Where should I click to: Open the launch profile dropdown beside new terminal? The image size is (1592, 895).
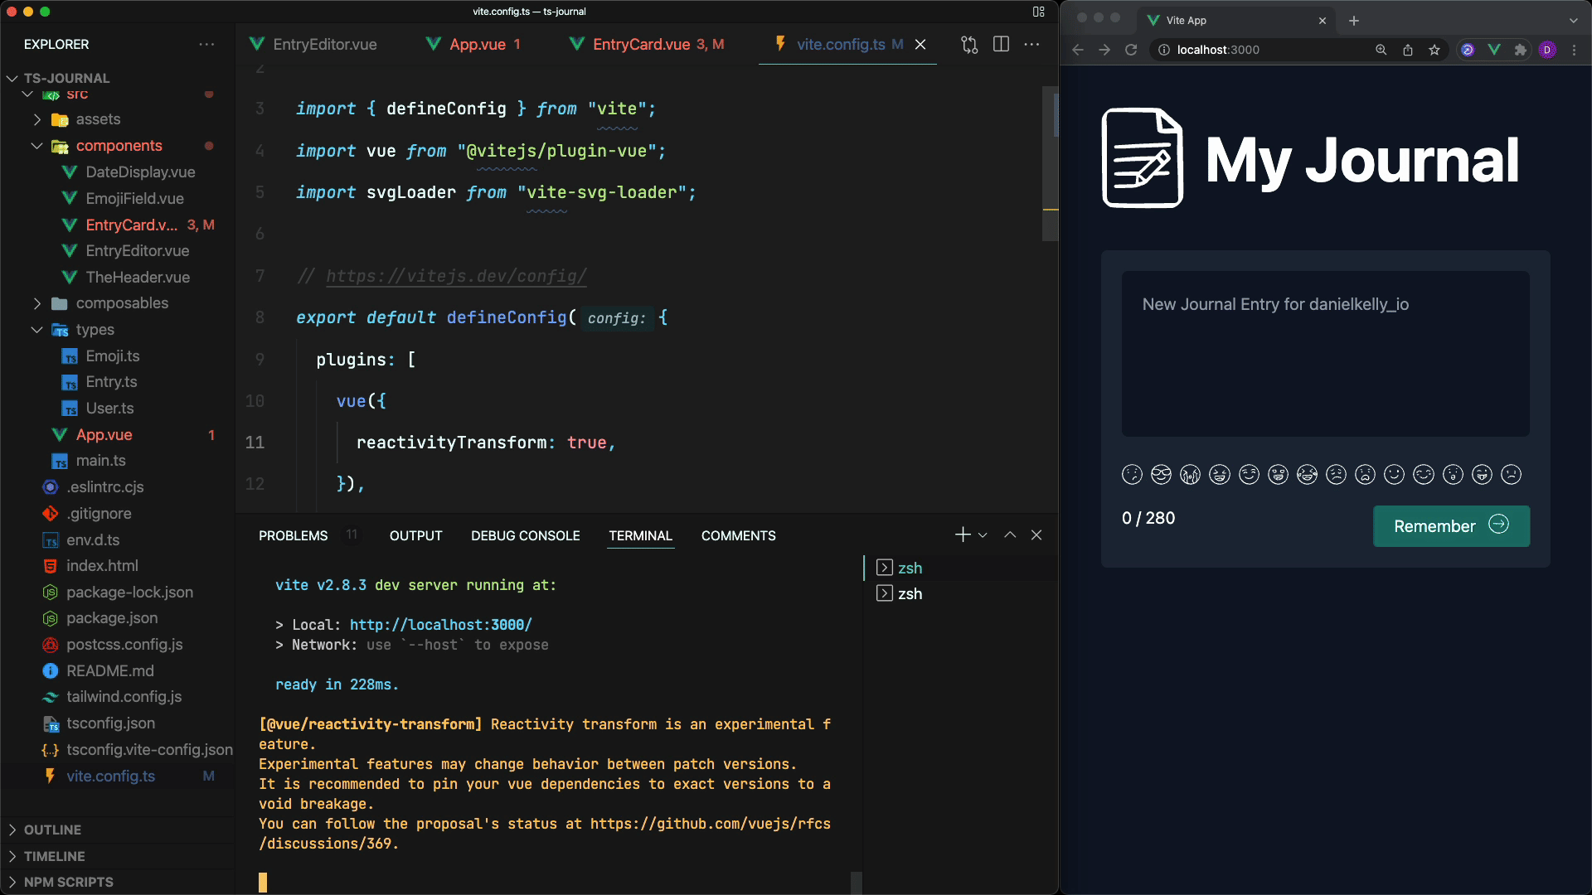click(983, 535)
